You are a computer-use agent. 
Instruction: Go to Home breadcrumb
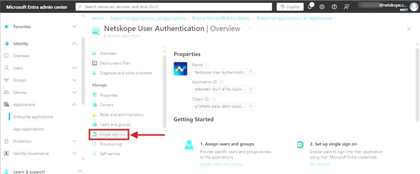click(x=98, y=18)
